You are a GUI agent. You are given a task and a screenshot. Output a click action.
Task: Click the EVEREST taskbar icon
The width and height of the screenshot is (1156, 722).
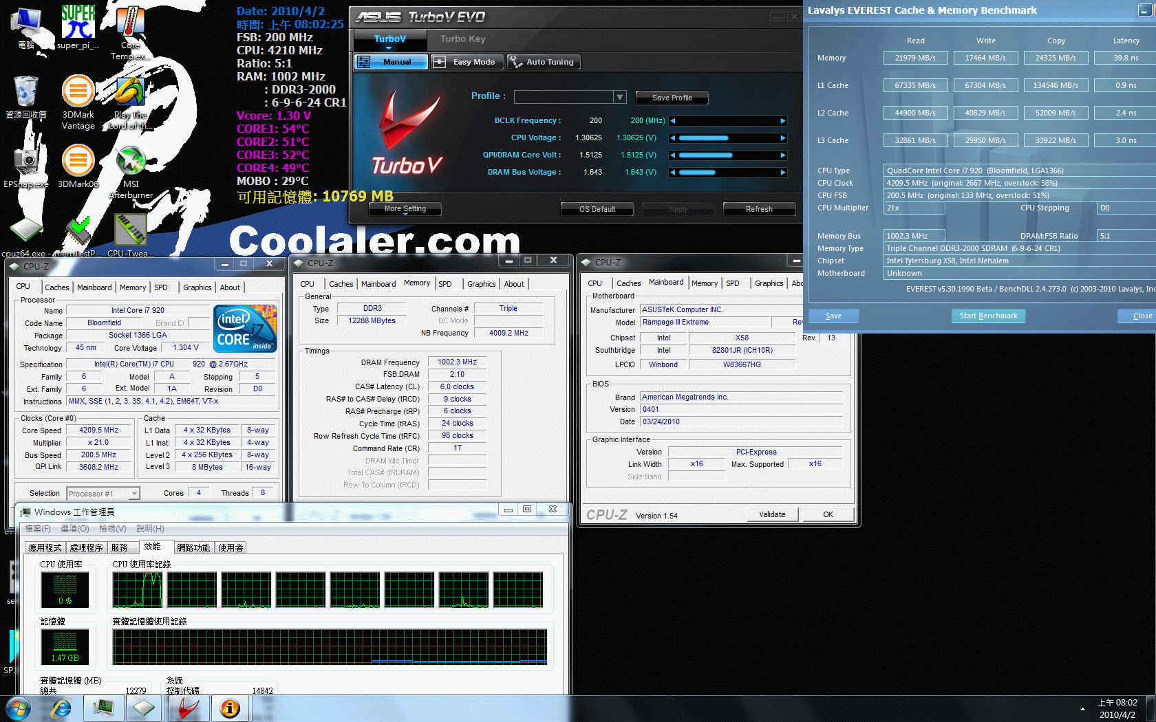point(230,708)
